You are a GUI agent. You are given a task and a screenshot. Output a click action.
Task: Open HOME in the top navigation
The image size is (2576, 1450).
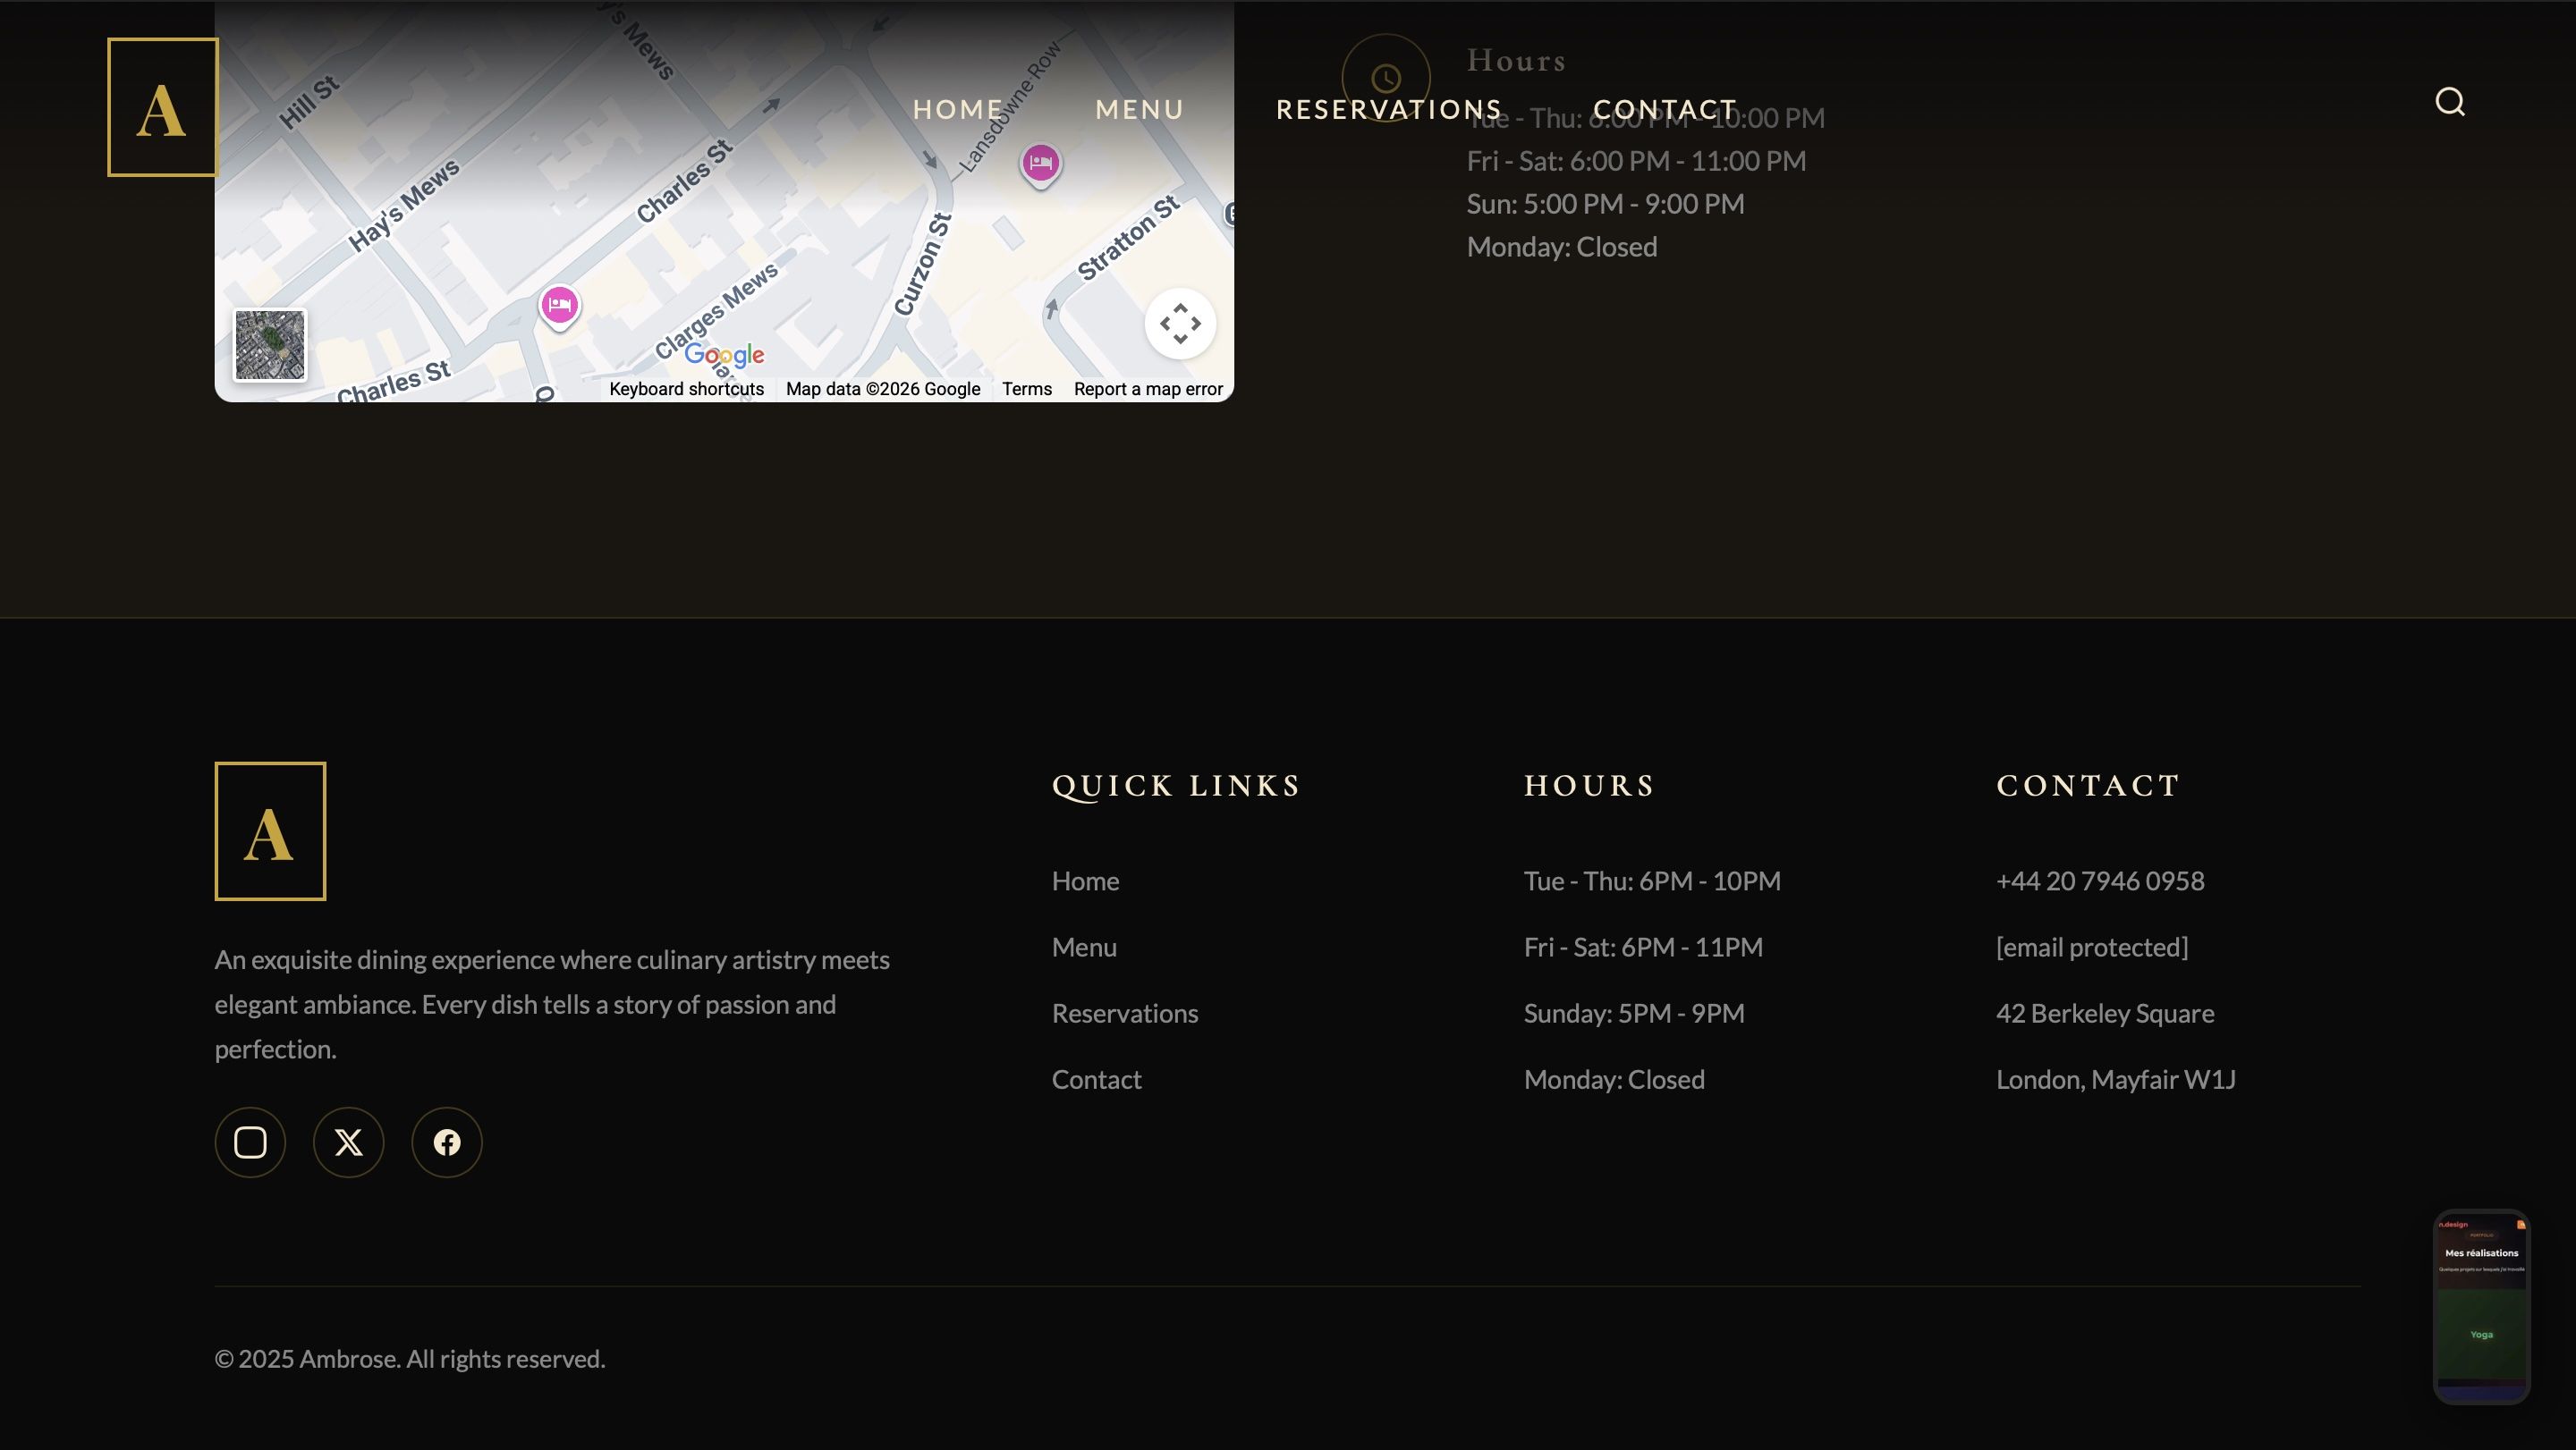[957, 109]
